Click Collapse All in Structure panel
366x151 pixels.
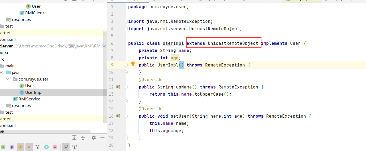[83, 138]
